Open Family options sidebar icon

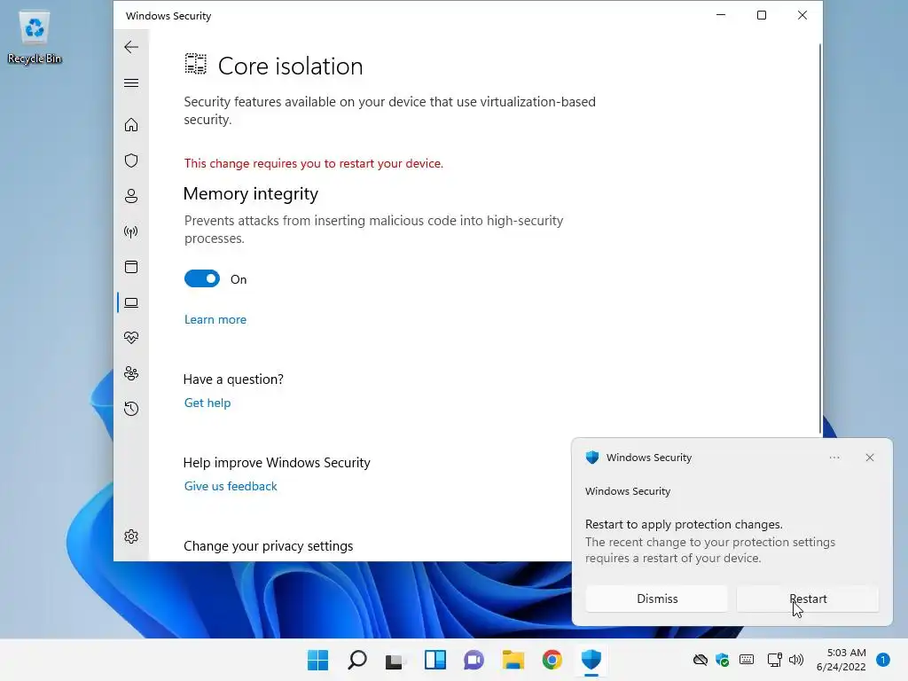(x=131, y=373)
